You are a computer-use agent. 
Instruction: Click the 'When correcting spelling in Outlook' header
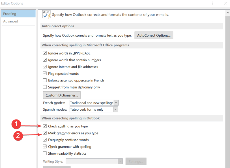pyautogui.click(x=132, y=118)
